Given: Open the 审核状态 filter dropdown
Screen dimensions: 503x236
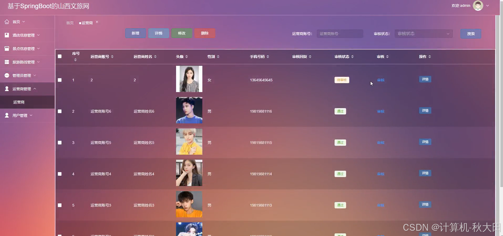Looking at the screenshot, I should click(x=424, y=34).
